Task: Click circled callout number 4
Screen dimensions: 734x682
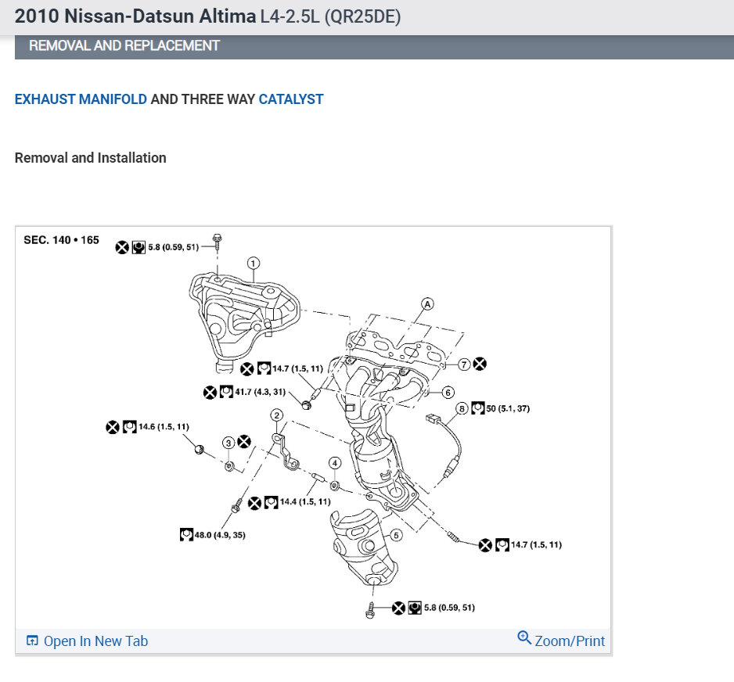Action: click(x=335, y=463)
